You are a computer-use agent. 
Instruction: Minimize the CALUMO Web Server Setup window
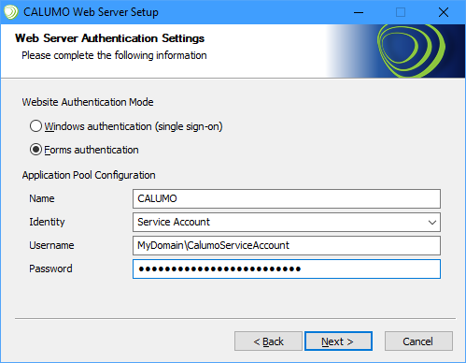[x=359, y=12]
